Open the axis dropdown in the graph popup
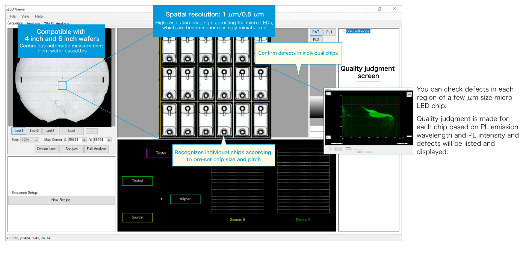Viewport: 526px width, 254px height. tap(338, 148)
